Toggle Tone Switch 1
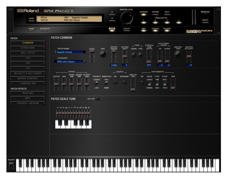 144,22
